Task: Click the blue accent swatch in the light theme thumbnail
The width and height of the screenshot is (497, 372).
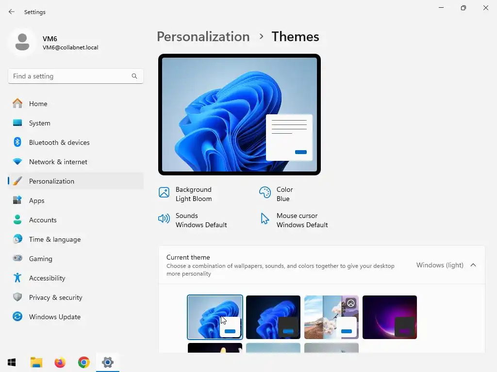Action: 230,331
